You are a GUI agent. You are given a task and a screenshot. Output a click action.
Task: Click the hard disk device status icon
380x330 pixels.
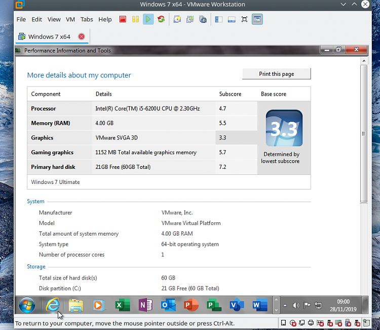click(283, 323)
